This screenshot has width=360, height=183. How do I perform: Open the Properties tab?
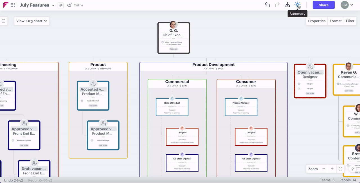(317, 21)
